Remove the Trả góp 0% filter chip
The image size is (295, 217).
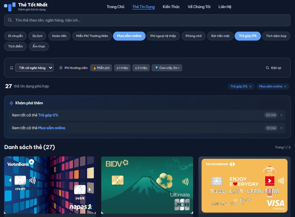(250, 86)
